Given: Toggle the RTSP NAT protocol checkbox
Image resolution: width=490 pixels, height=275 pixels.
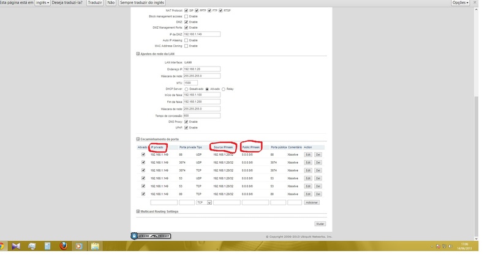Looking at the screenshot, I should (221, 10).
